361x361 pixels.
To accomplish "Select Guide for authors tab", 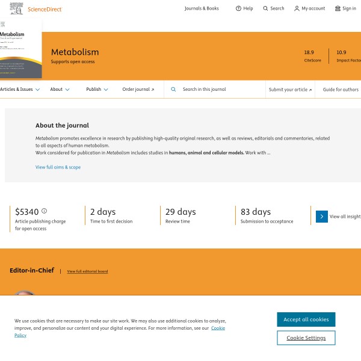I will pos(341,90).
